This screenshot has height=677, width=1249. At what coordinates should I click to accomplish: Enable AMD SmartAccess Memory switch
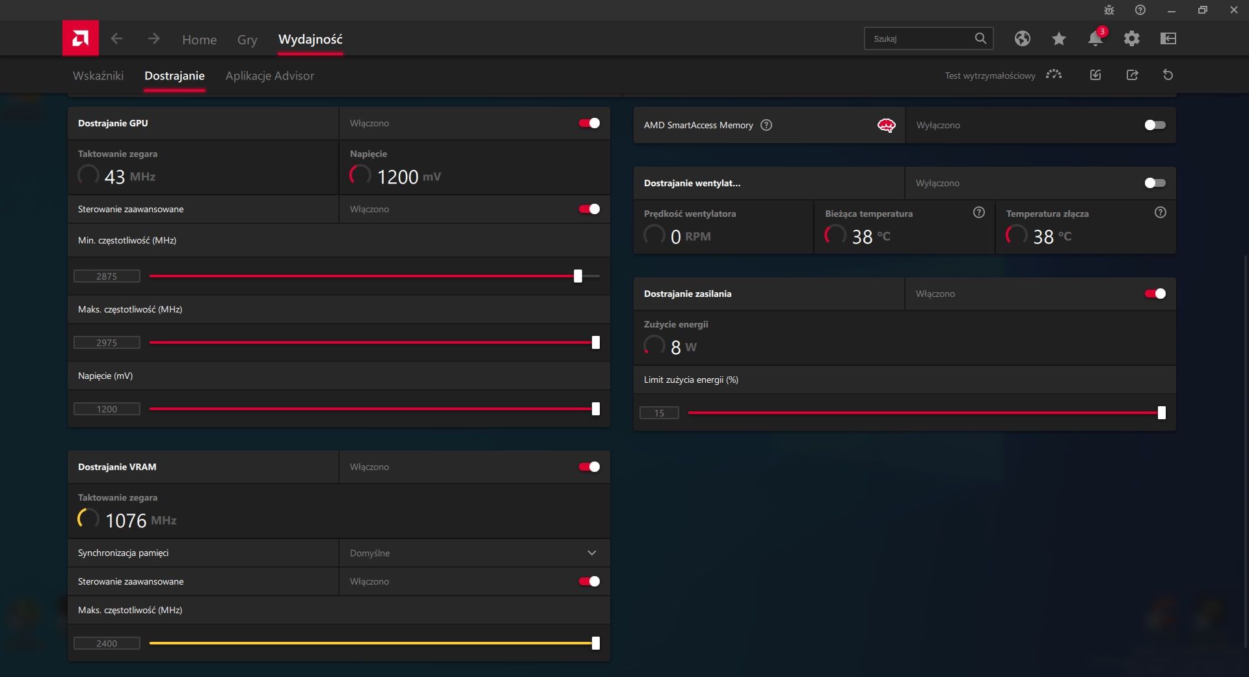[1155, 125]
